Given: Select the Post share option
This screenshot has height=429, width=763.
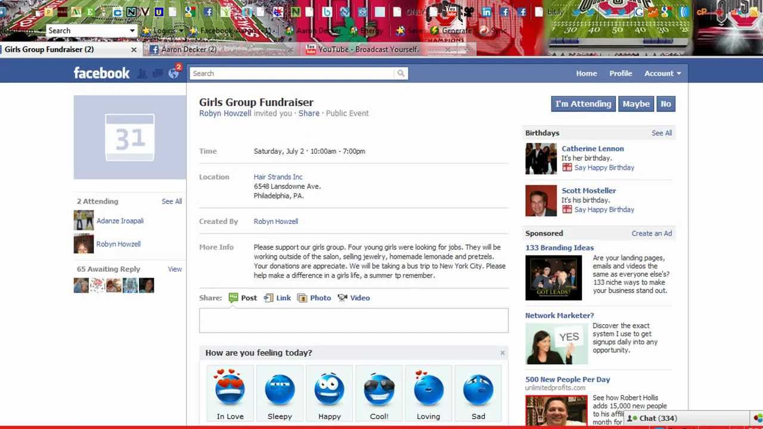Looking at the screenshot, I should point(243,298).
